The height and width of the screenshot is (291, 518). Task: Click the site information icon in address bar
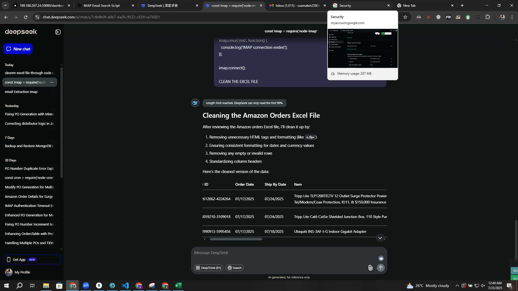[x=37, y=17]
